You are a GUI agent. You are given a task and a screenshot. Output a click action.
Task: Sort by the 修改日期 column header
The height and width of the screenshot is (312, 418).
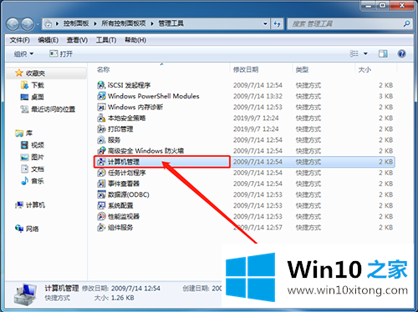tap(246, 69)
